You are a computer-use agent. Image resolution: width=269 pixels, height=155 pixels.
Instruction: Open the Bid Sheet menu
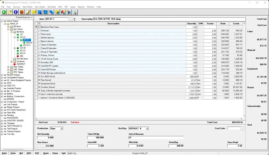coord(51,7)
